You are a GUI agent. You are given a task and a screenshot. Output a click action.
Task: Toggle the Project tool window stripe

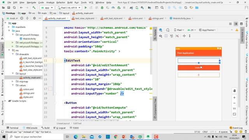(2, 50)
